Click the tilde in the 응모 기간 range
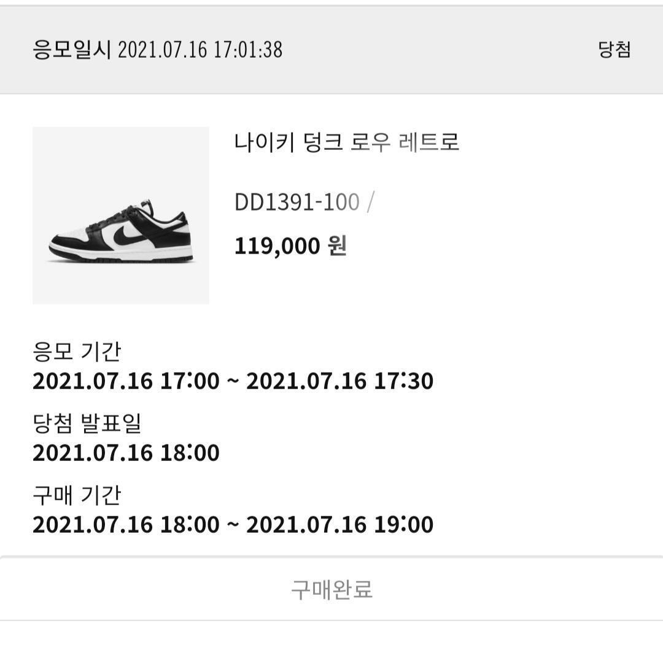The image size is (663, 650). point(233,381)
